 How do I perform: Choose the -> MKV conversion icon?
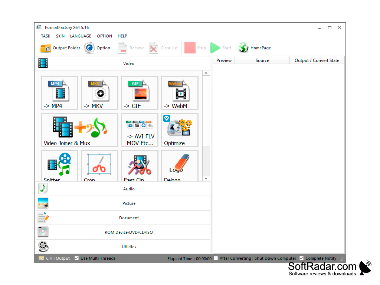99,93
